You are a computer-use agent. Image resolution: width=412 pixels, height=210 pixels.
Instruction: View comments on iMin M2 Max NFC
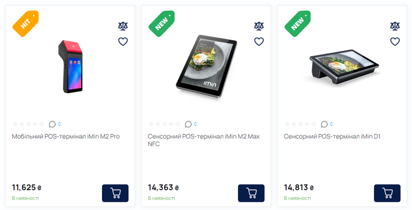[191, 124]
